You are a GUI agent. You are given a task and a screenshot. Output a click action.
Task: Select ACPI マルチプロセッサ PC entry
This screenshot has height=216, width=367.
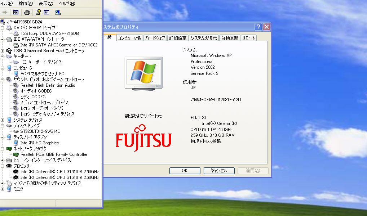42,74
